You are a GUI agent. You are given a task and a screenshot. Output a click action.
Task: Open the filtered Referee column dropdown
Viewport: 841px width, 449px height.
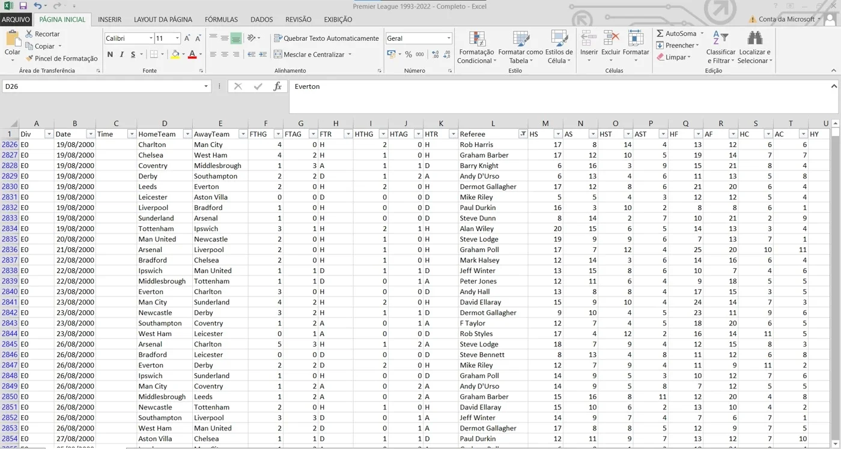coord(523,134)
